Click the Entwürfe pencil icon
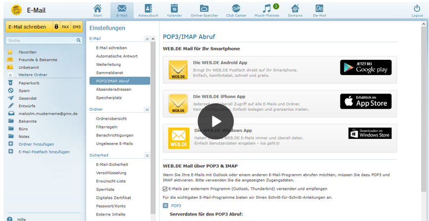This screenshot has height=221, width=429. [x=11, y=105]
